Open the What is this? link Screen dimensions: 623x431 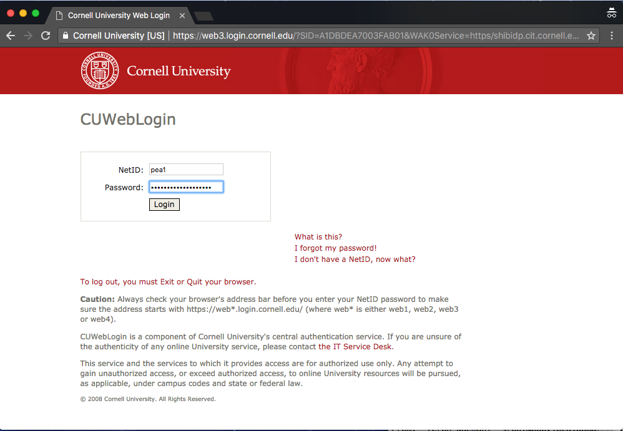click(318, 237)
